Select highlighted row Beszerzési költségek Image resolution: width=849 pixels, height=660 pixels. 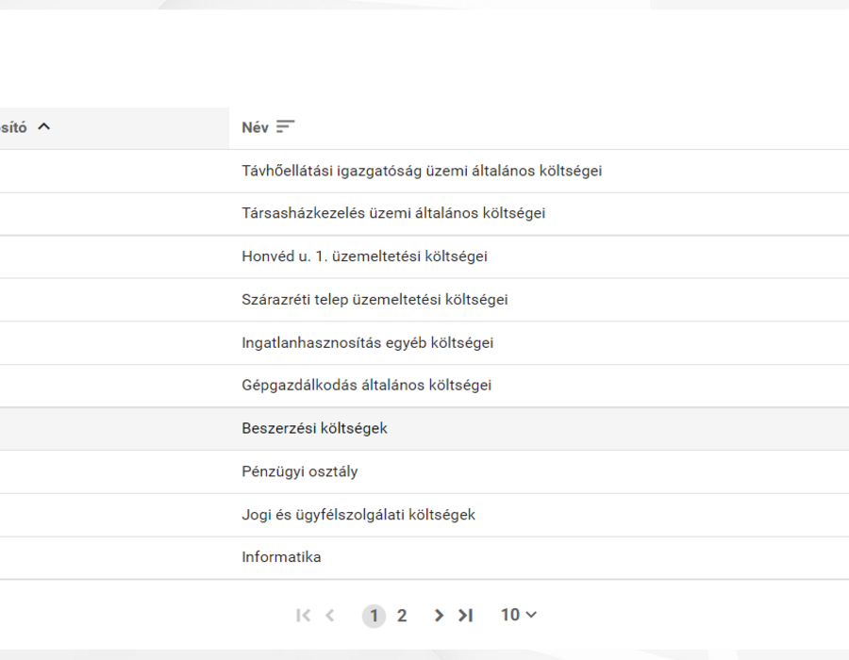[x=424, y=428]
